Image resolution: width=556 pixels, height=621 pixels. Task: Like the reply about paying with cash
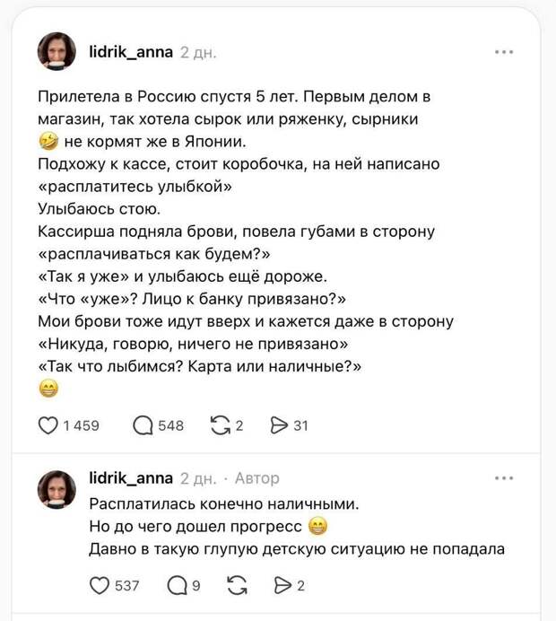coord(100,586)
